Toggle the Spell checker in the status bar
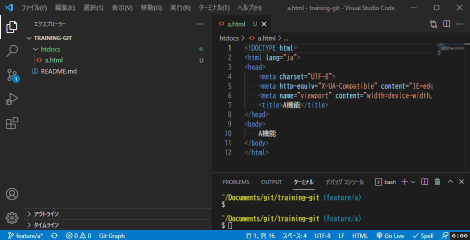 423,236
